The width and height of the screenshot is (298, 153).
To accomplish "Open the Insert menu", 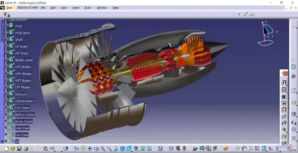I will [x=75, y=8].
